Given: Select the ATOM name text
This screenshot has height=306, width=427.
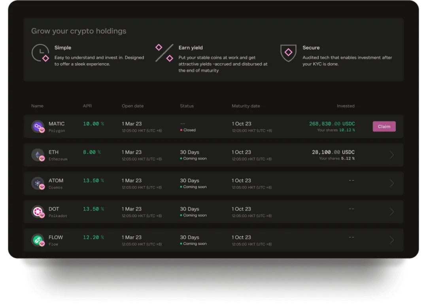Looking at the screenshot, I should point(56,180).
